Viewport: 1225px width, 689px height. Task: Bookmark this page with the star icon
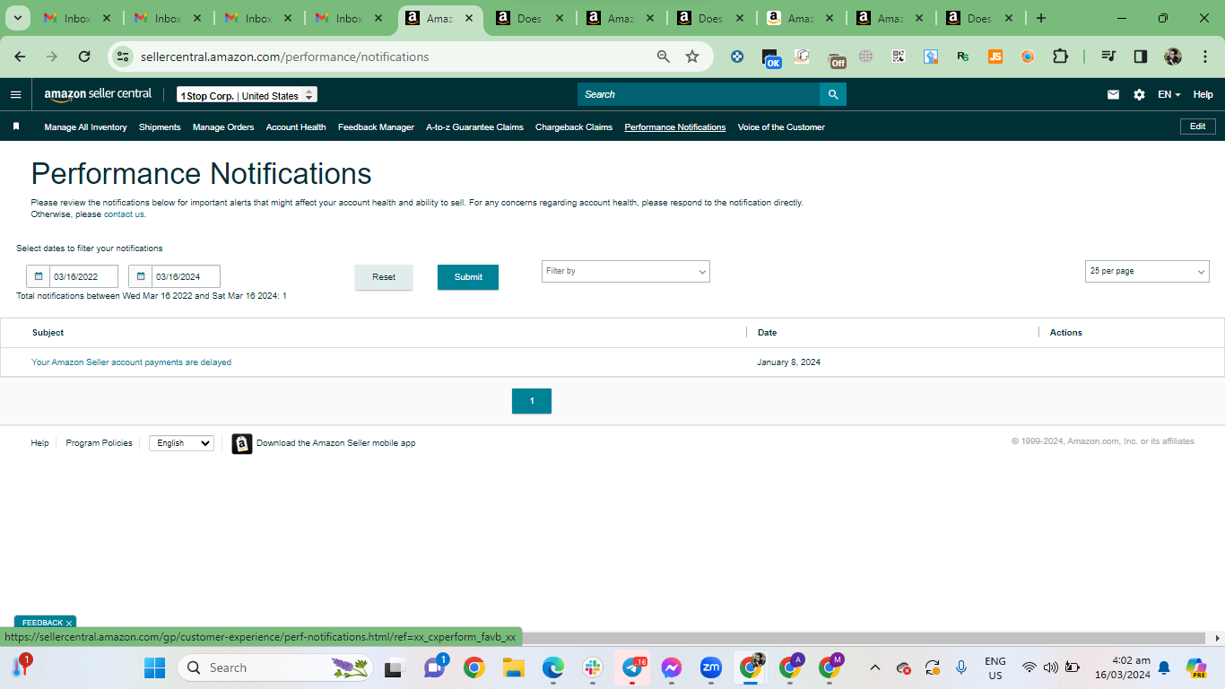[692, 57]
